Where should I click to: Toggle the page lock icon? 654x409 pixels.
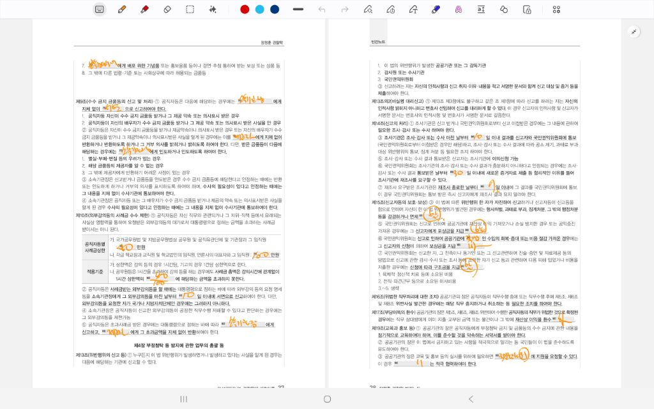(x=527, y=9)
